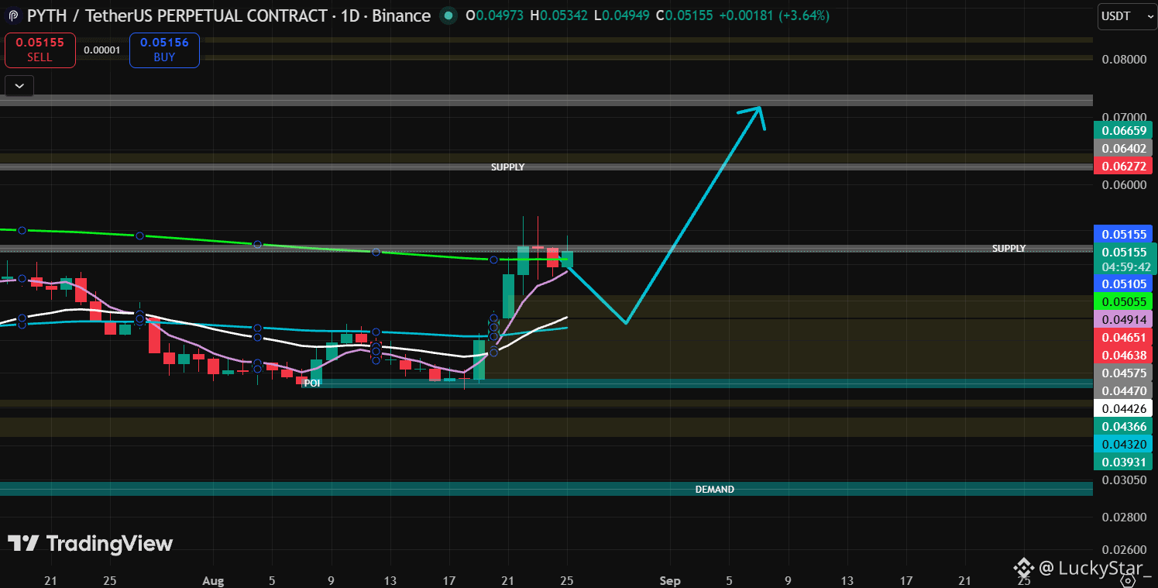Screen dimensions: 1158x588
Task: Hit the BUY button at 0.05156
Action: [164, 50]
